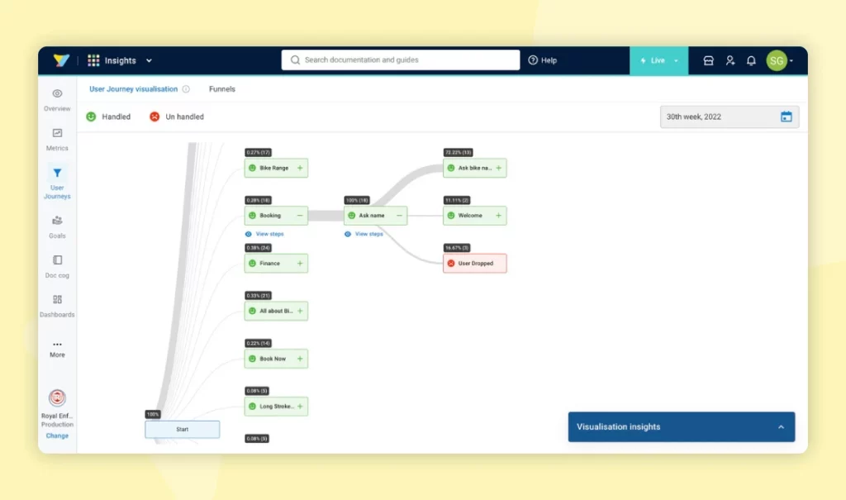Click the 0.33% (21) badge
Image resolution: width=846 pixels, height=500 pixels.
pos(259,295)
